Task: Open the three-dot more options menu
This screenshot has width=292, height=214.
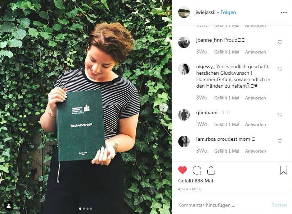Action: [284, 13]
